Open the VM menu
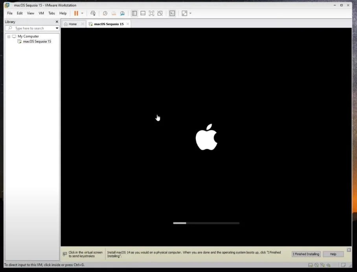 pos(41,13)
